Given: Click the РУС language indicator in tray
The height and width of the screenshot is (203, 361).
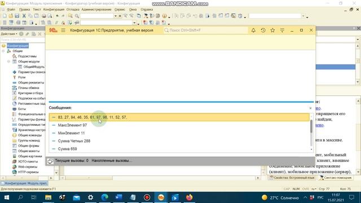Looking at the screenshot, I should (320, 197).
